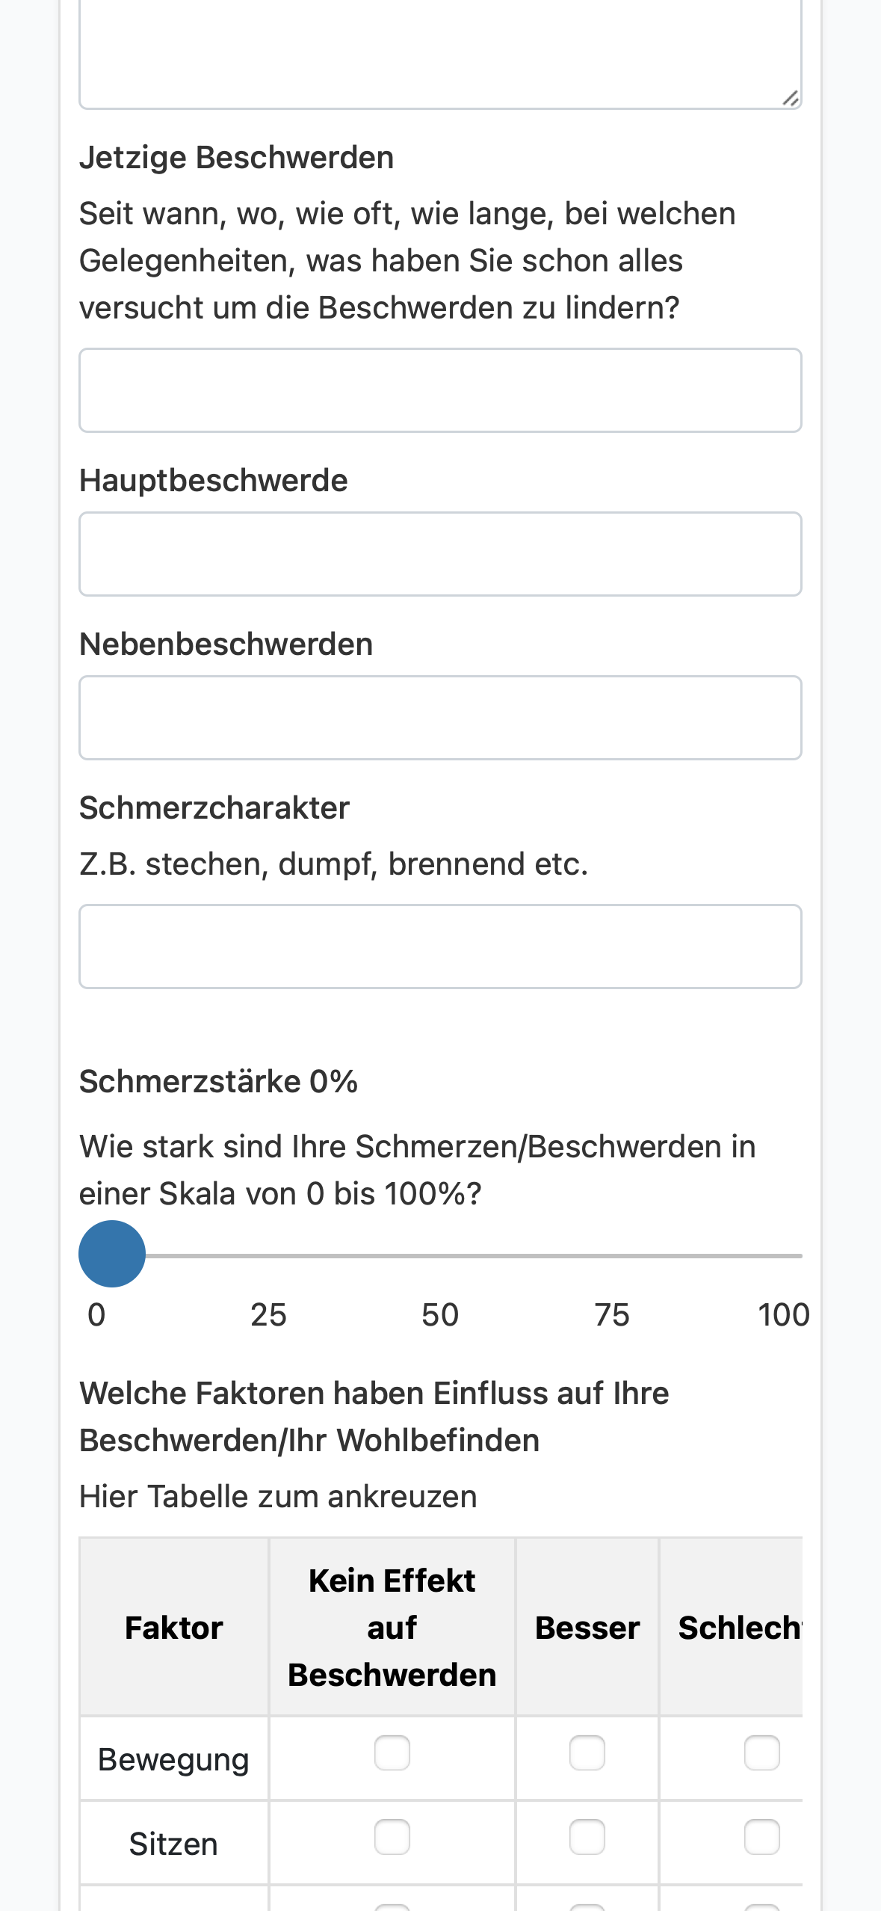Mark Schlechter checkbox in Bewegung row
Screen dimensions: 881x1911
[762, 1753]
